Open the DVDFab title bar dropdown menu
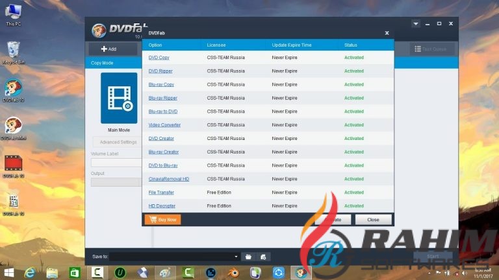The image size is (499, 280). coord(416,24)
